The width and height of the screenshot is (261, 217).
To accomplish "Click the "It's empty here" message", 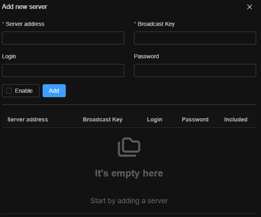I will [129, 173].
